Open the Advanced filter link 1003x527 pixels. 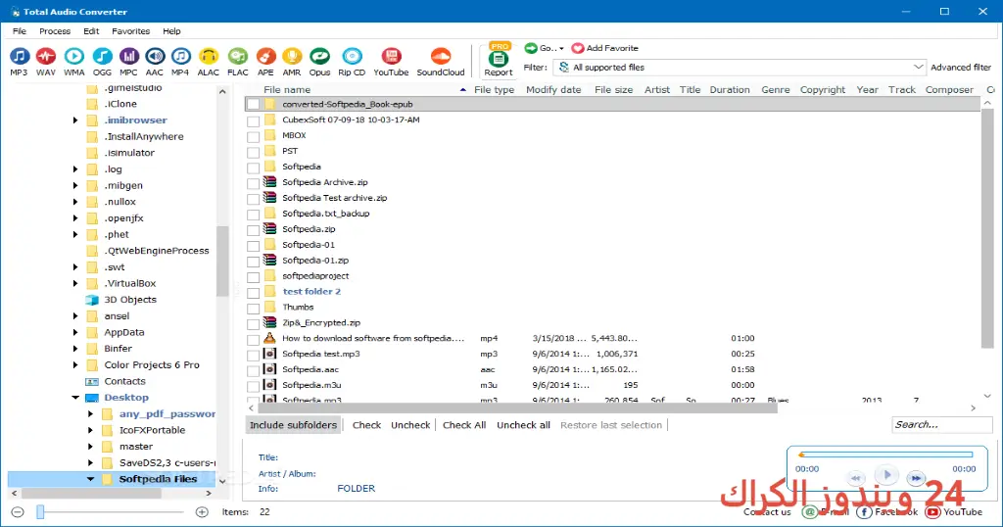(x=960, y=68)
